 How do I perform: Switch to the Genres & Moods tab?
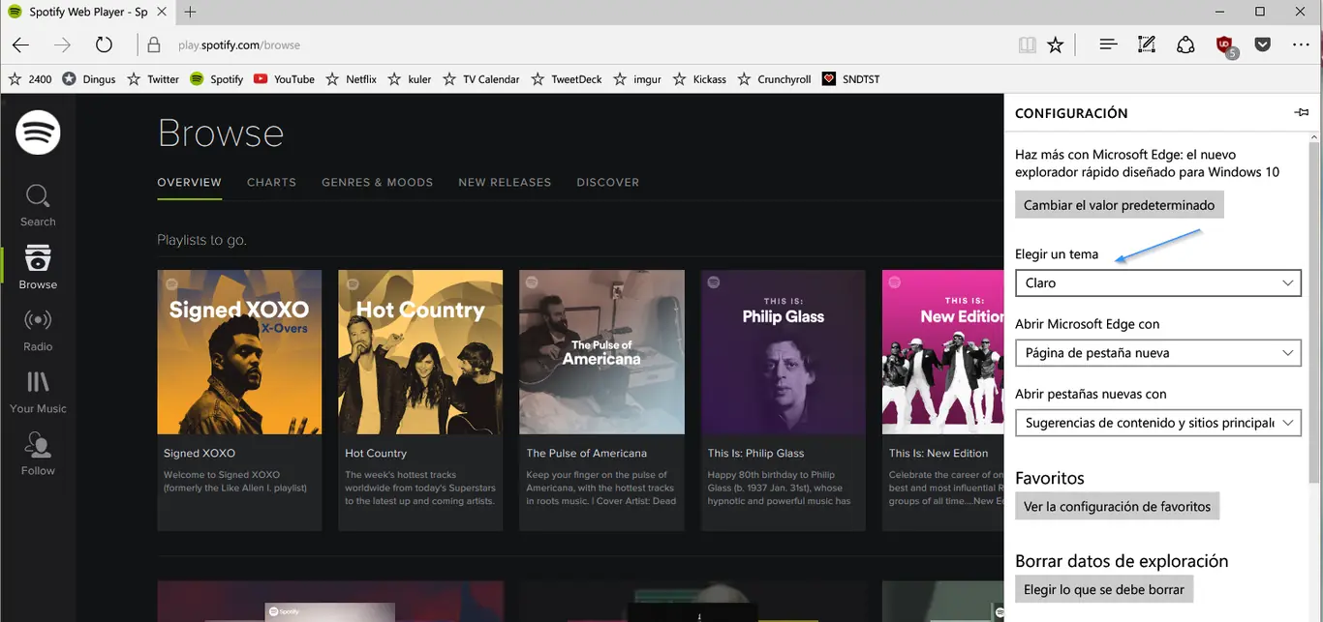(378, 182)
